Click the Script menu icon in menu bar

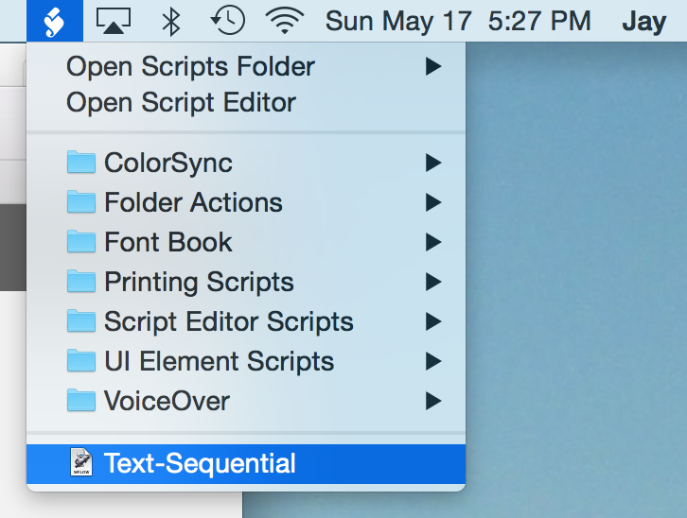pyautogui.click(x=55, y=21)
